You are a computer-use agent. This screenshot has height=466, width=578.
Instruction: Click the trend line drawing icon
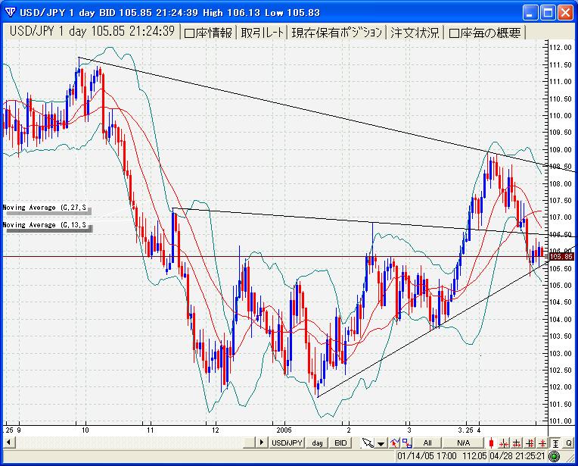pos(394,443)
